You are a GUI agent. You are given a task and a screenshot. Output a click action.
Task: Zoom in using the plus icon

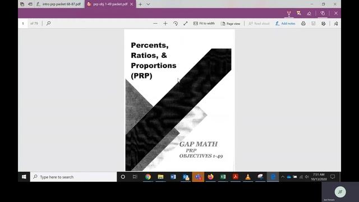pyautogui.click(x=165, y=24)
